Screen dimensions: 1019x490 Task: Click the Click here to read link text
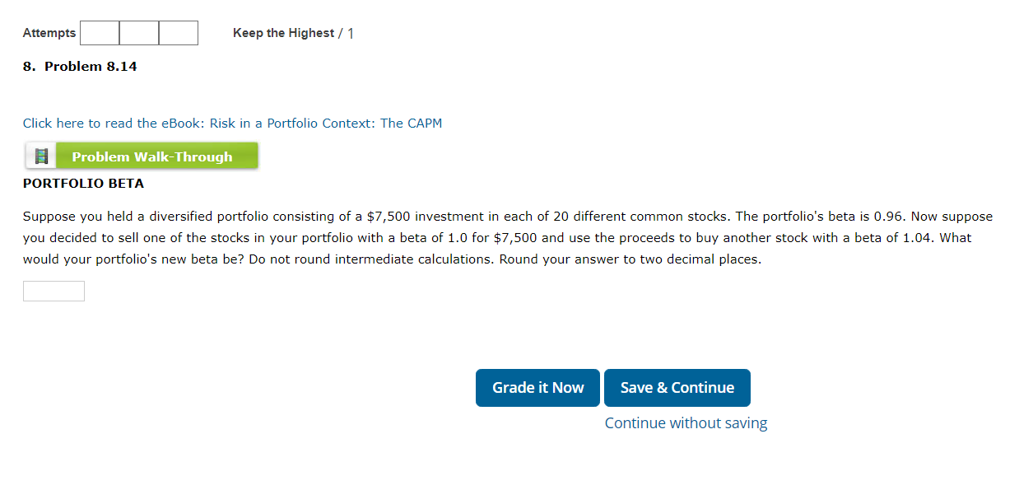pyautogui.click(x=76, y=123)
